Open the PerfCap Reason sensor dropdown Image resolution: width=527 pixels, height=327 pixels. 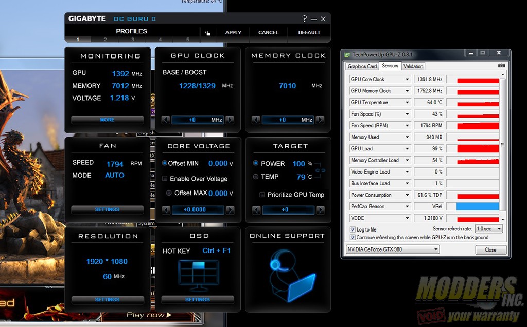(x=407, y=206)
